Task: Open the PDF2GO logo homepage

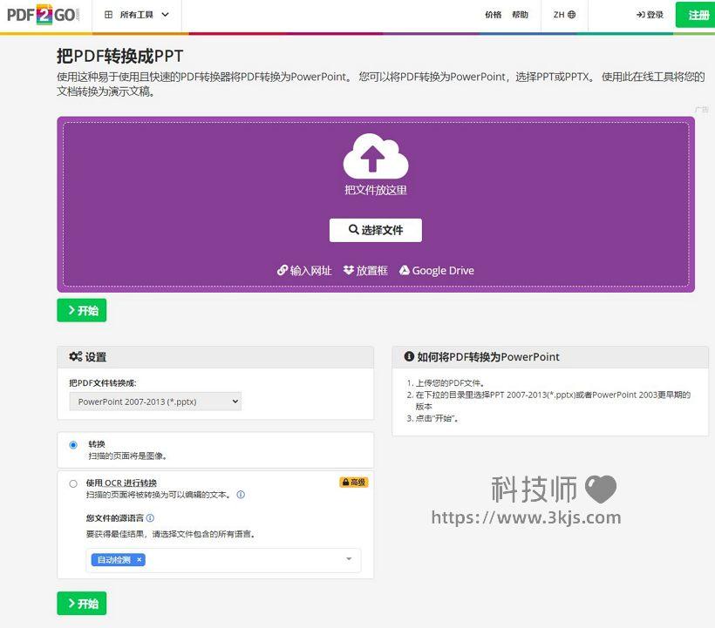Action: [x=44, y=15]
